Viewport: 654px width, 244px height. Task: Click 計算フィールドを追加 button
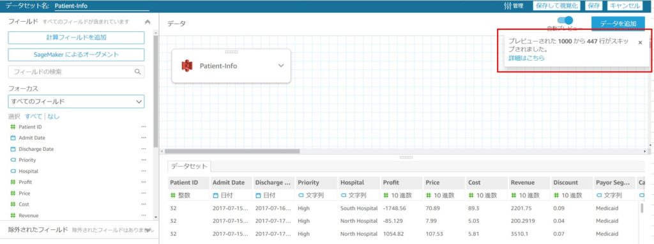[x=77, y=38]
